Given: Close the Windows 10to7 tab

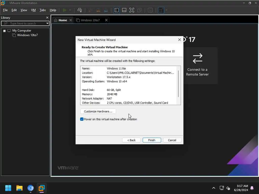Looking at the screenshot, I should click(106, 20).
